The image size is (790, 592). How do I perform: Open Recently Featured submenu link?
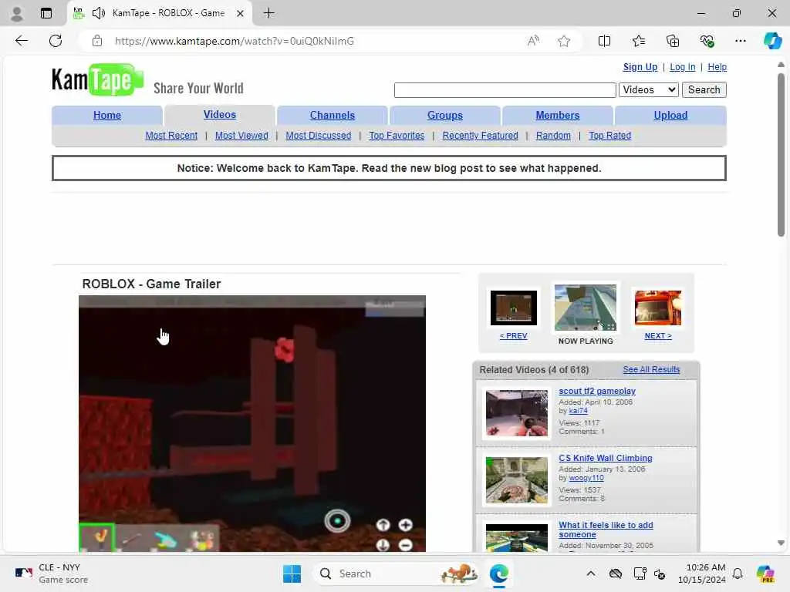480,136
